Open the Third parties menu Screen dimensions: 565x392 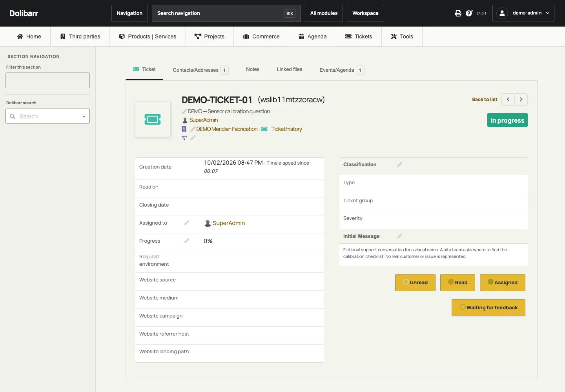click(x=80, y=36)
